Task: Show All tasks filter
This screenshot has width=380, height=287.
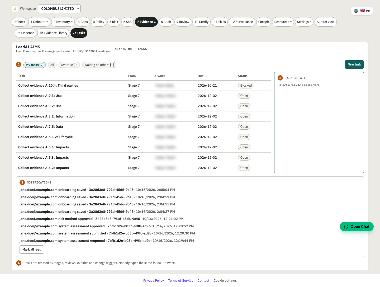Action: 52,65
